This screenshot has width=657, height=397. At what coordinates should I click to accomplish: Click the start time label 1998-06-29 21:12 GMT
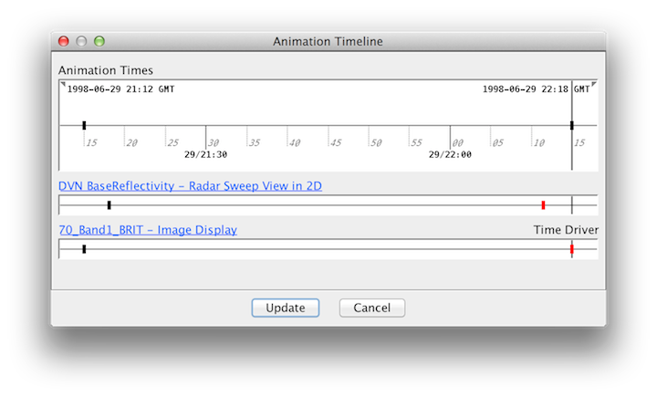(120, 89)
